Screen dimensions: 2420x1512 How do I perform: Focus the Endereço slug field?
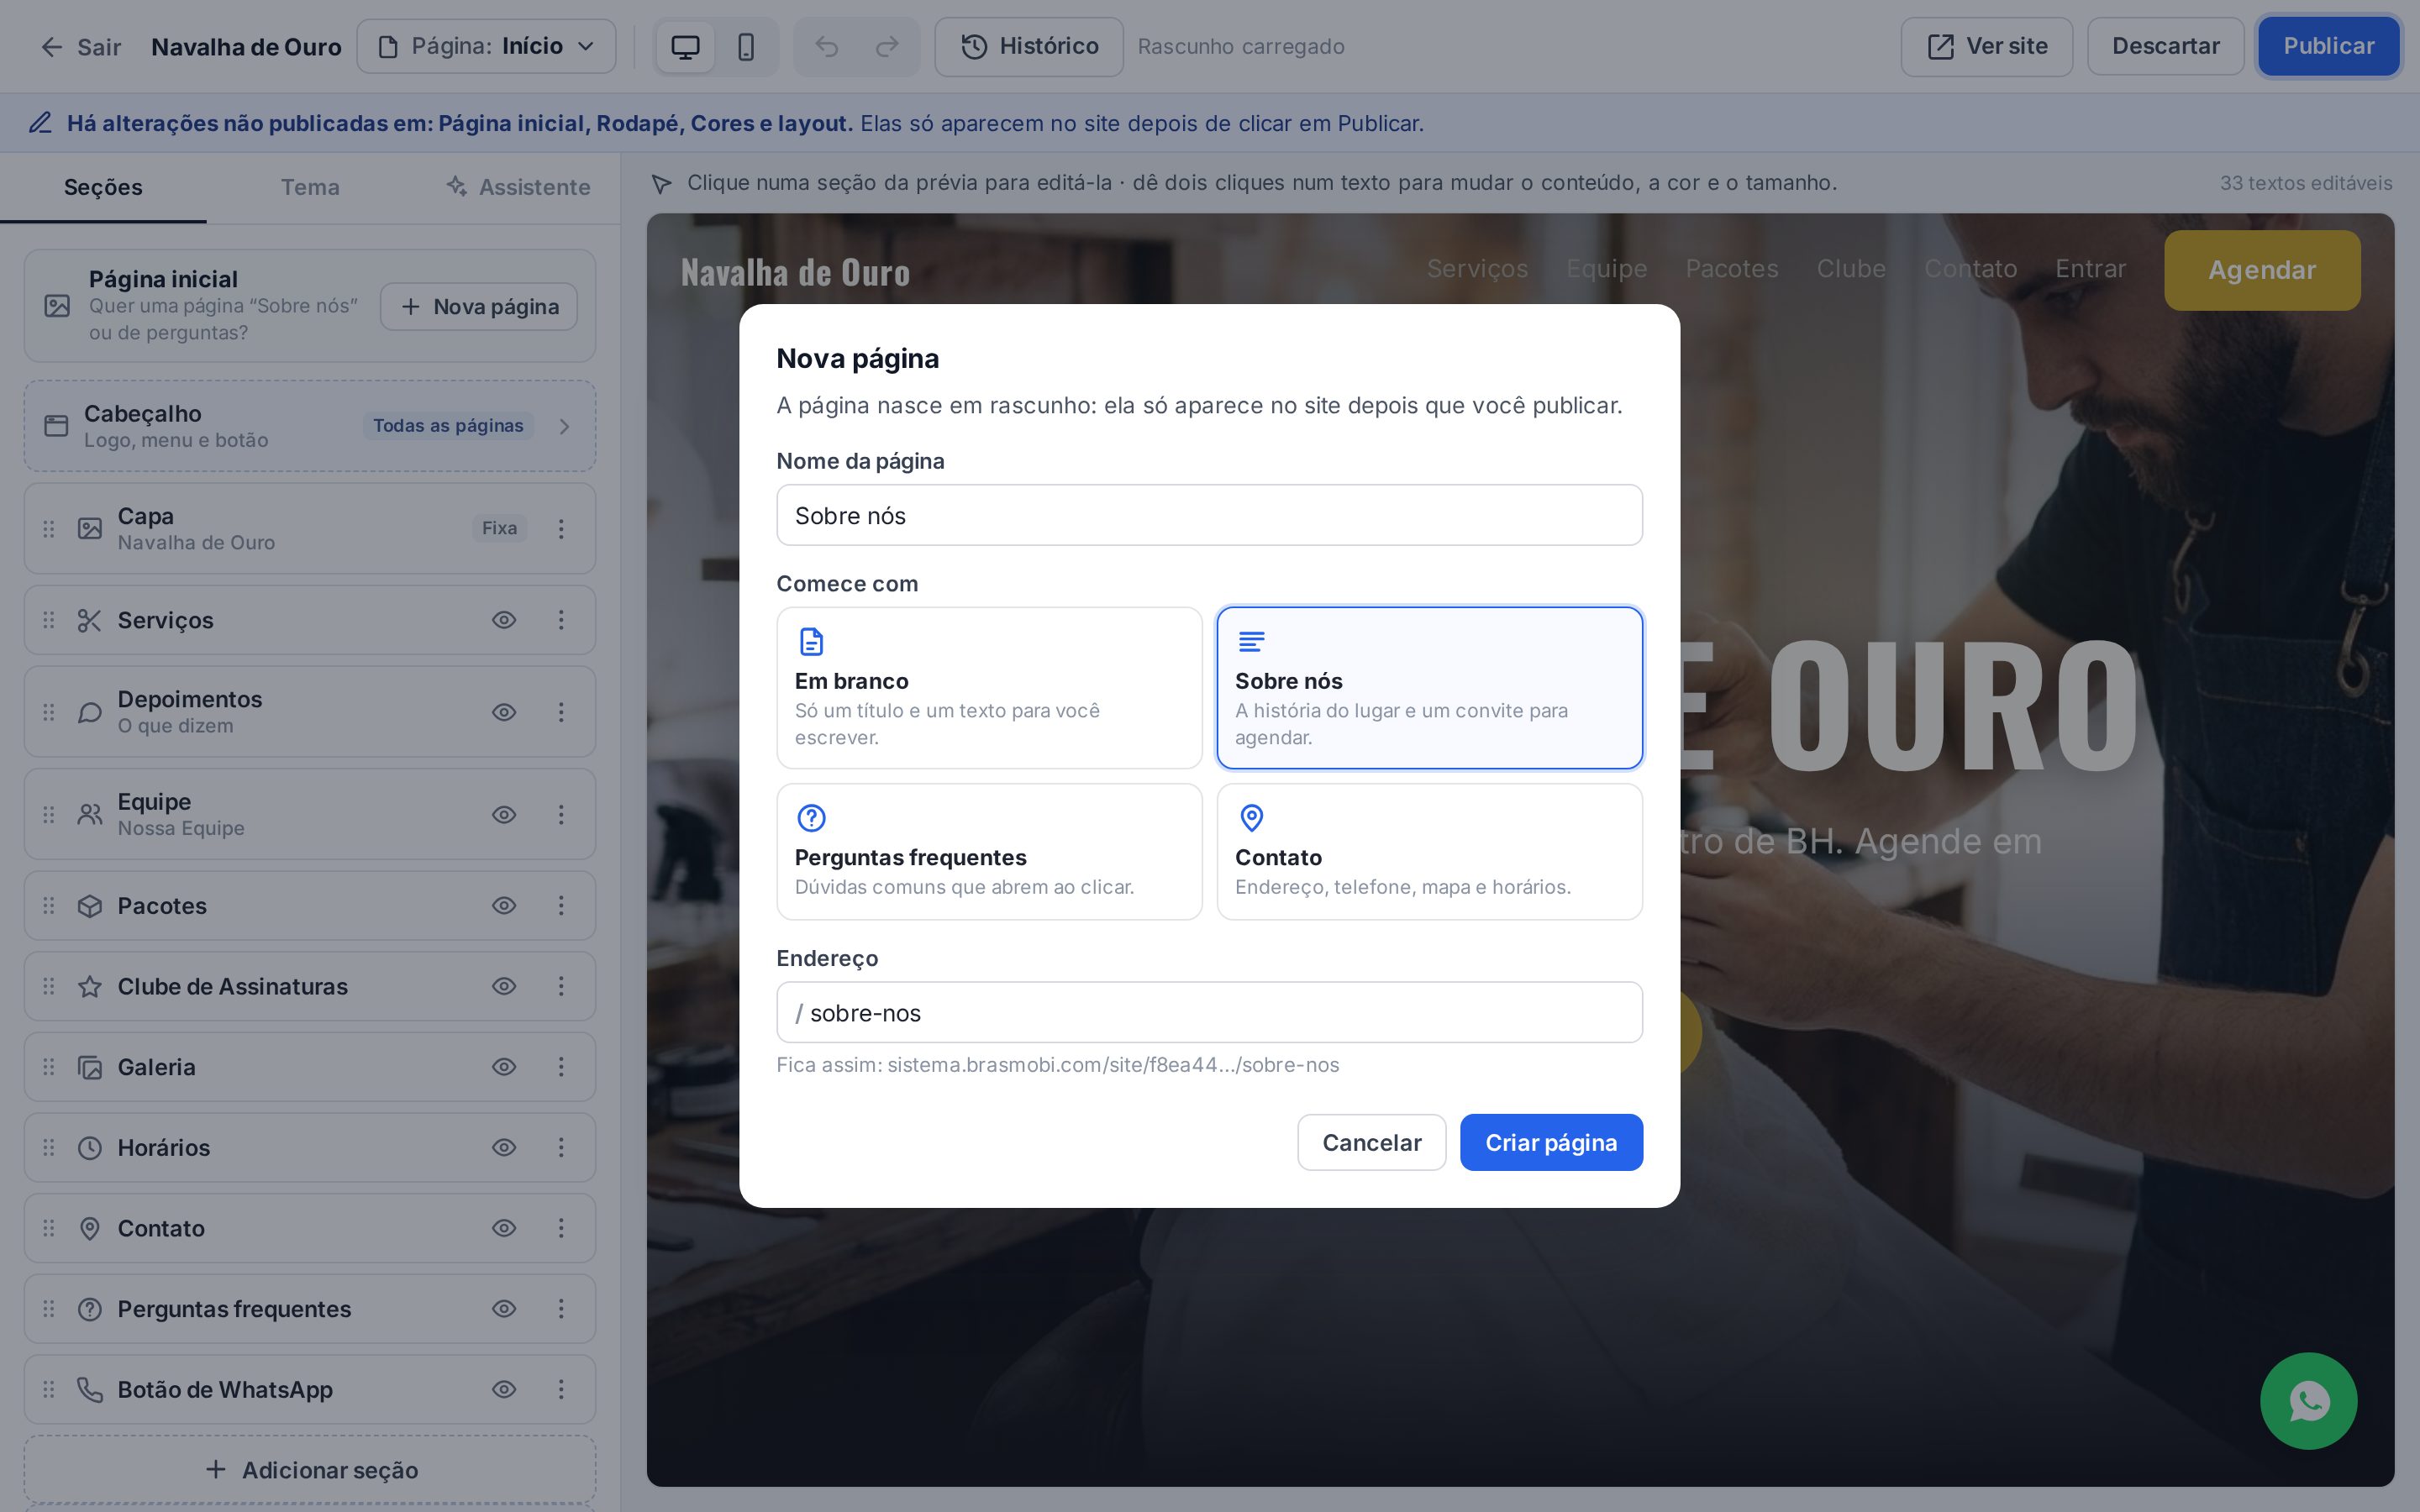[1209, 1012]
